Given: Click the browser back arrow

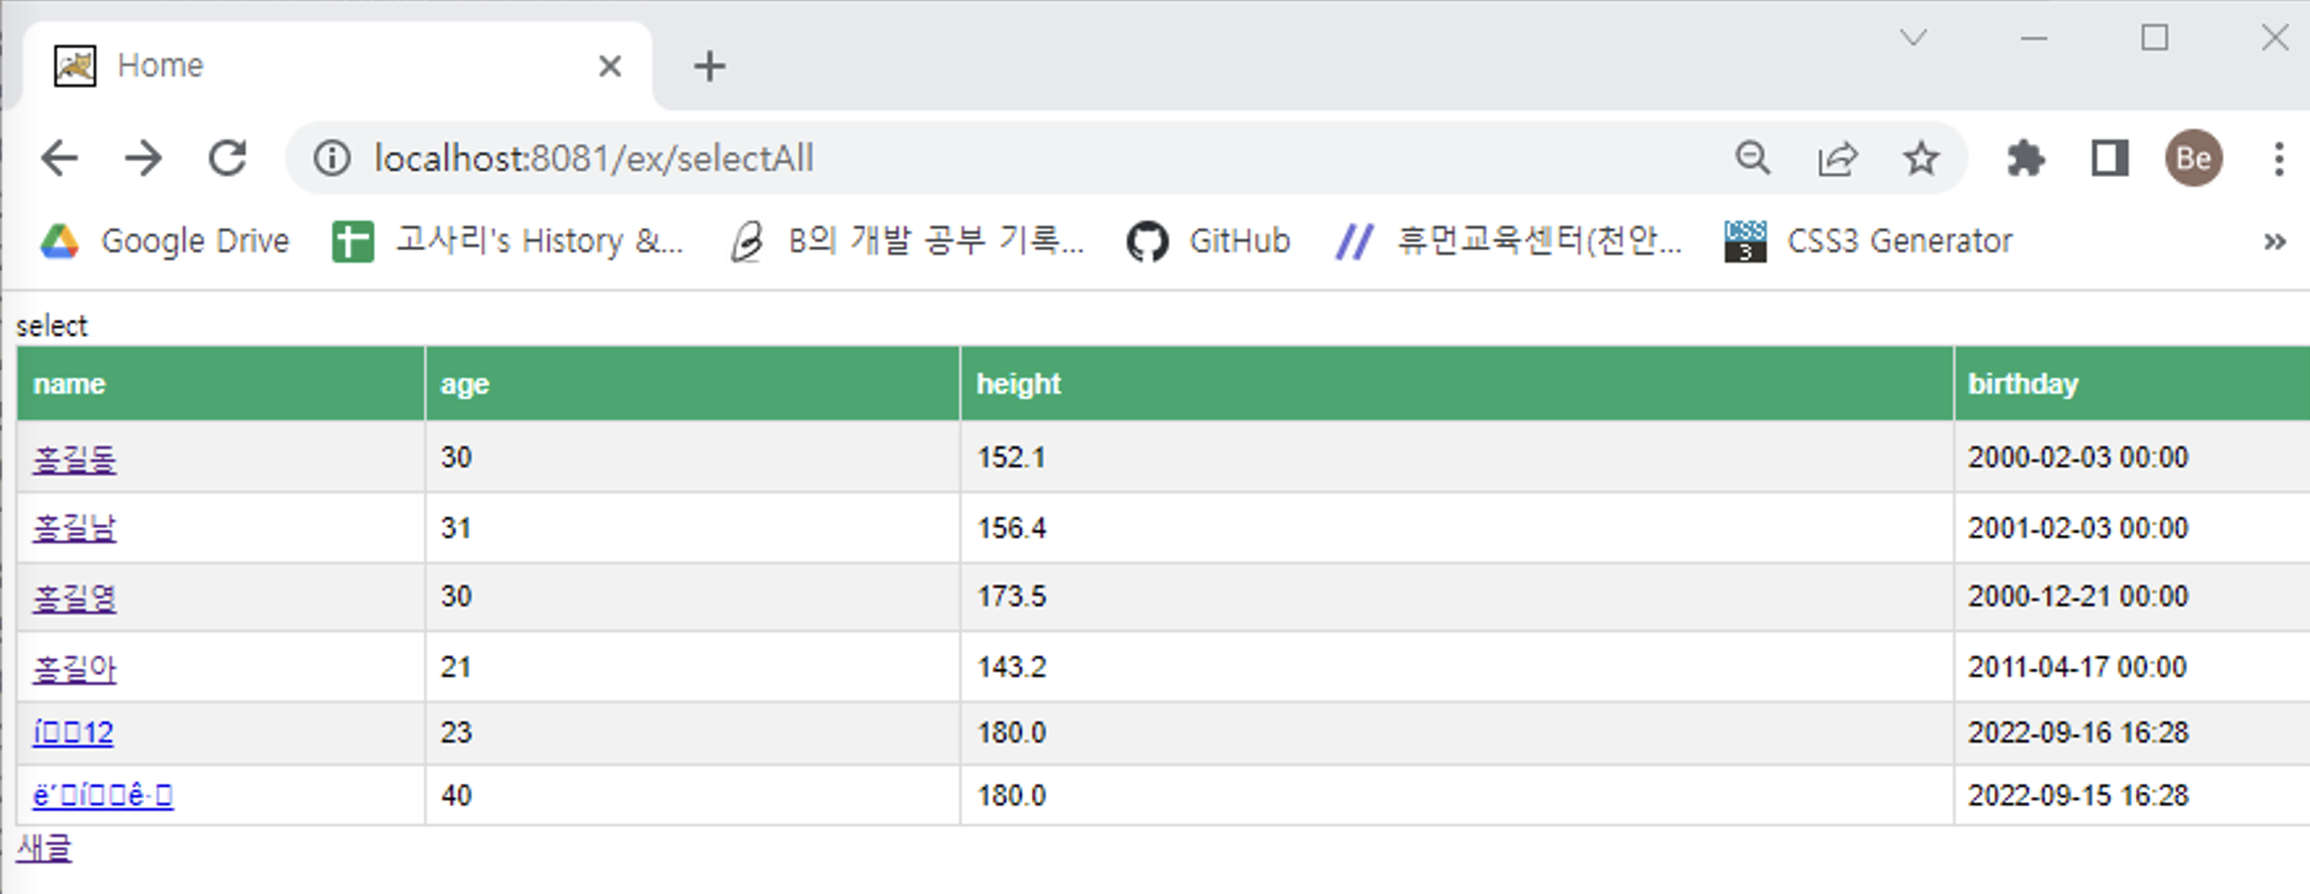Looking at the screenshot, I should [60, 159].
